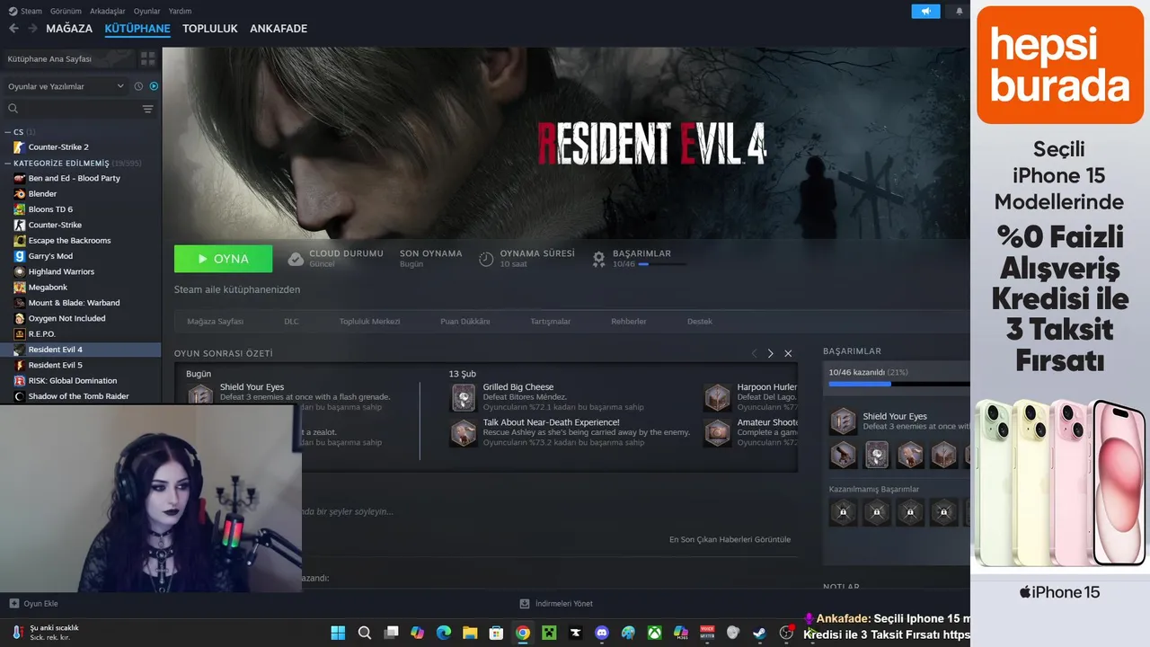This screenshot has height=647, width=1150.
Task: Click the Oynama Süresi clock icon
Action: point(486,259)
